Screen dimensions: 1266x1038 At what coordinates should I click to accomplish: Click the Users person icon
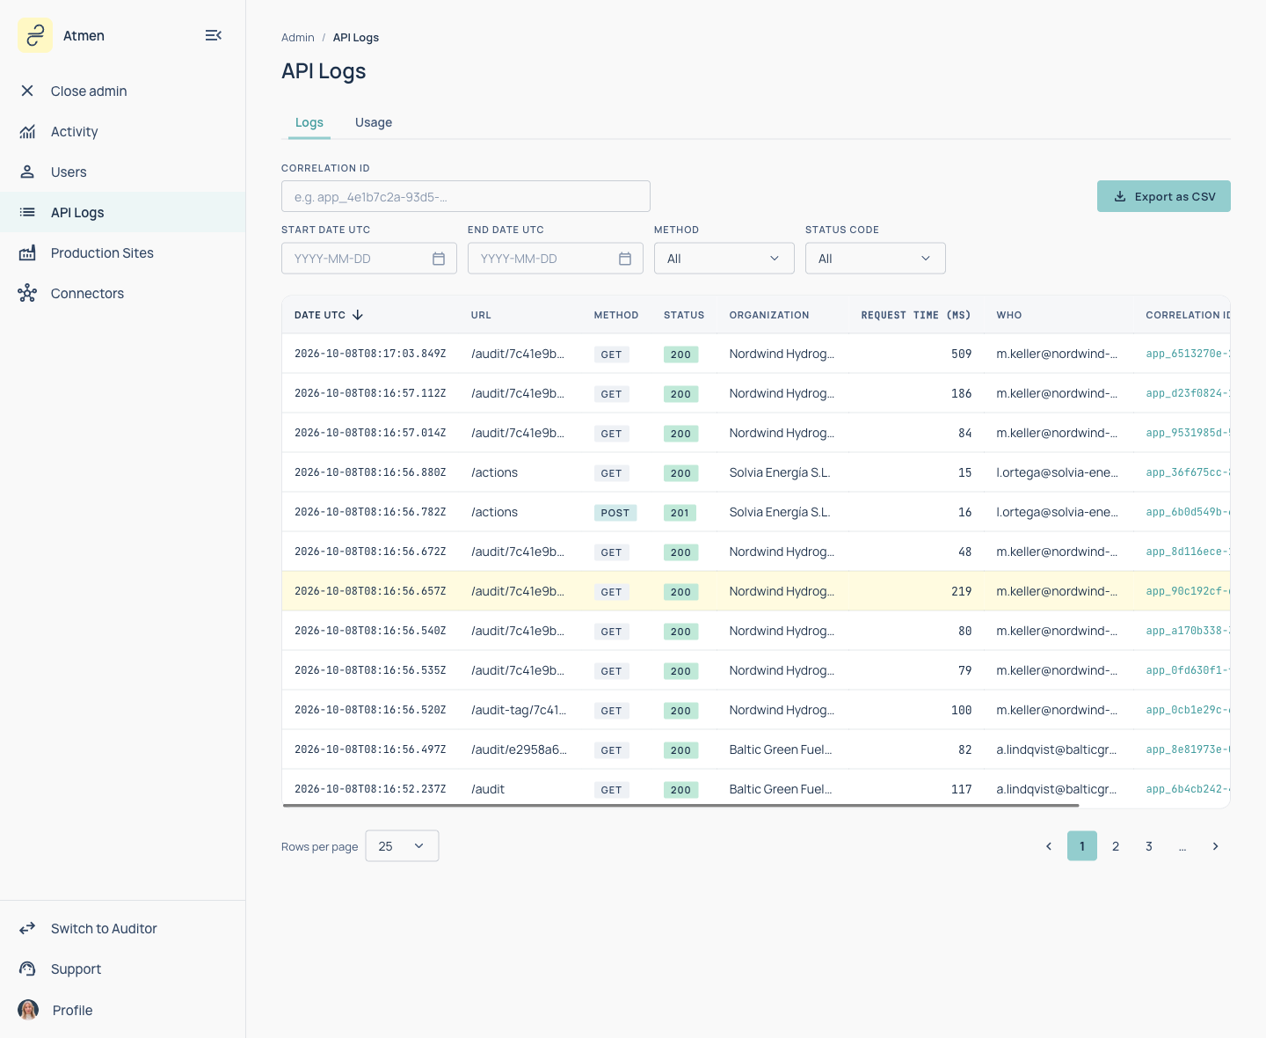click(x=27, y=172)
